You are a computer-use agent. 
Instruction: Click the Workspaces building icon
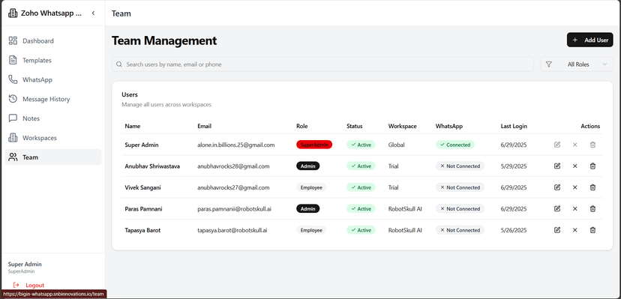point(13,138)
